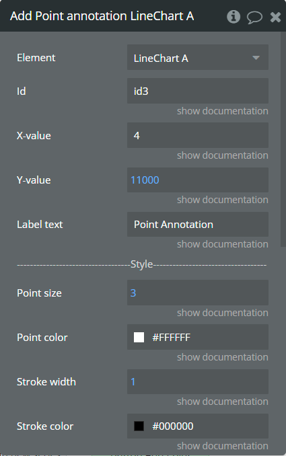Open the white Point color swatch

[139, 338]
